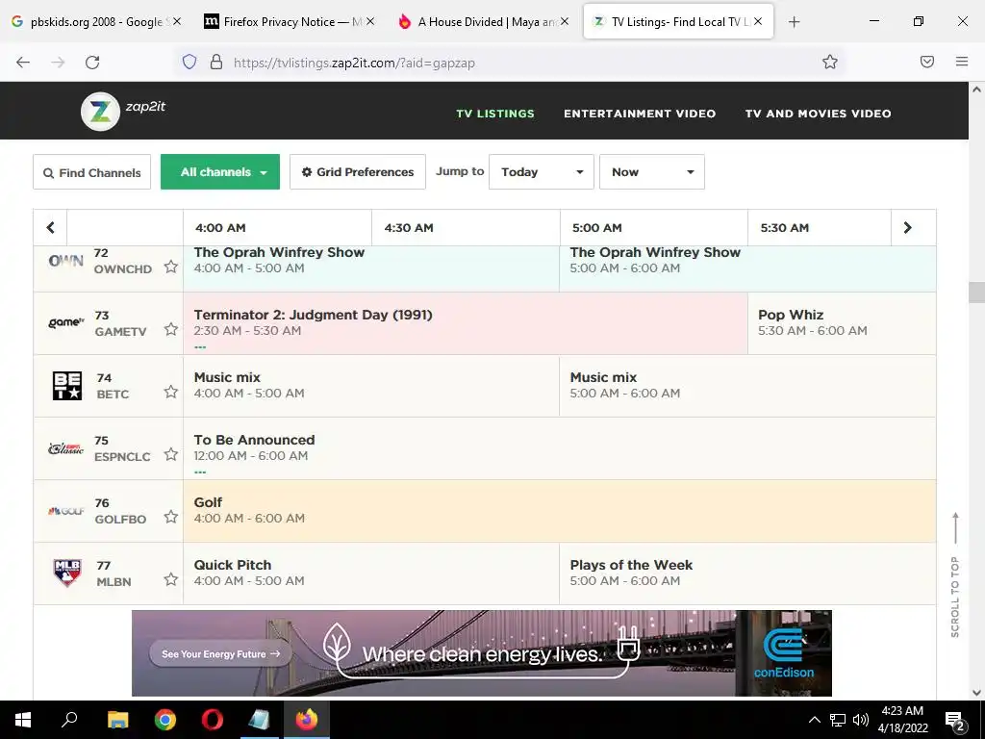Screen dimensions: 985x739
Task: Show later times with right grid arrow
Action: 908,227
